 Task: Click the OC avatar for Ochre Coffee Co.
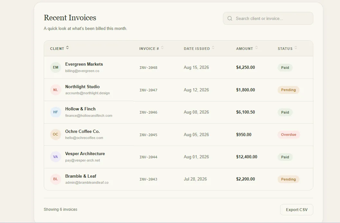point(56,135)
